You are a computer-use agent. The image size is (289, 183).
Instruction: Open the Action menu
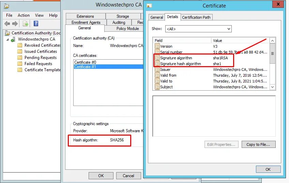24,15
